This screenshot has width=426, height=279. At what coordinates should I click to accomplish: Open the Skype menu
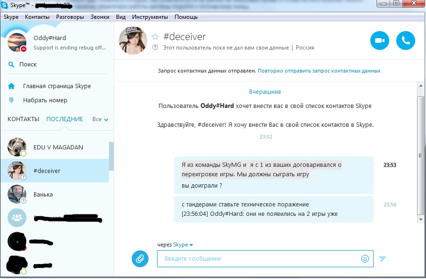click(11, 17)
